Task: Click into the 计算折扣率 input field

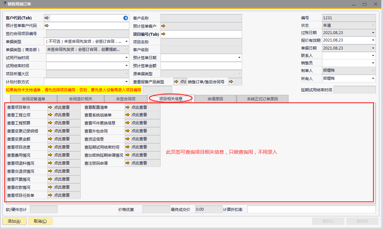Action: point(311,209)
